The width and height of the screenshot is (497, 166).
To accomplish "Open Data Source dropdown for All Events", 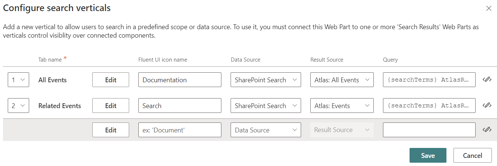I will (x=266, y=80).
